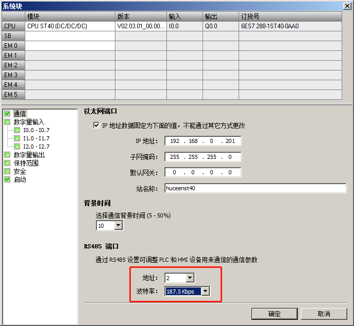
Task: Toggle the fixed IP address data checkbox
Action: pos(96,125)
